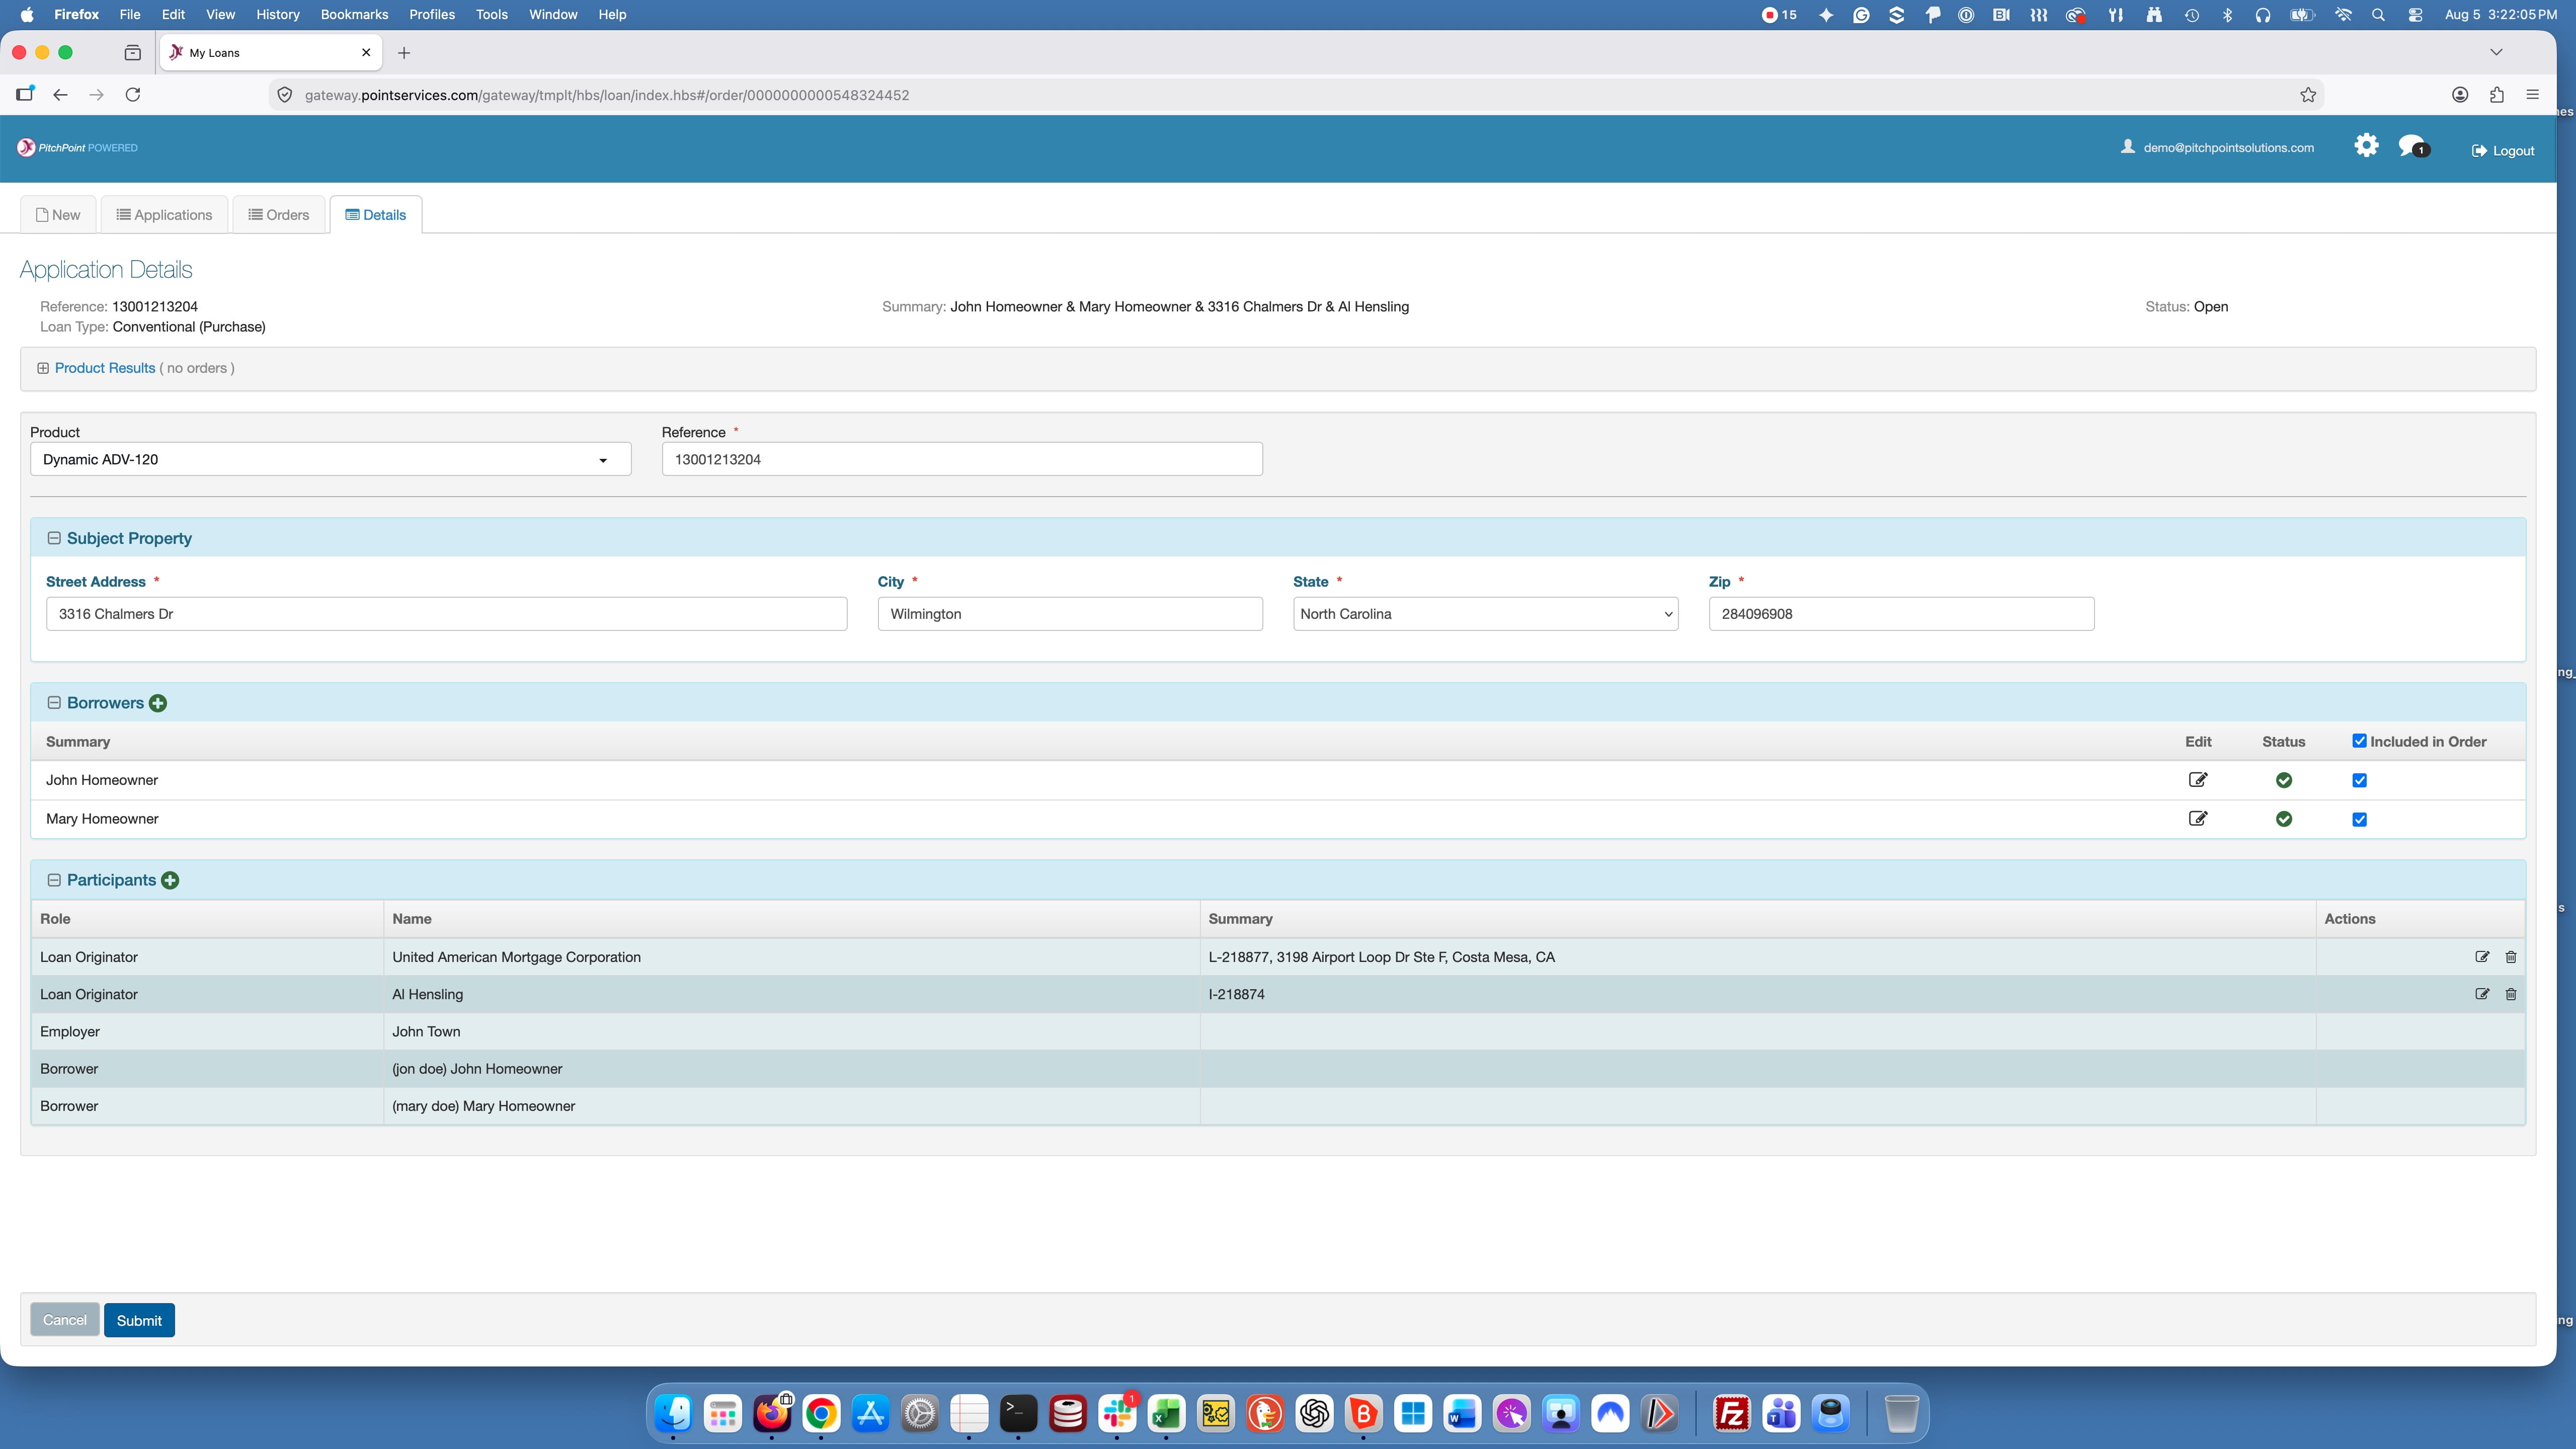Click the Product Results link
The image size is (2576, 1449).
105,368
